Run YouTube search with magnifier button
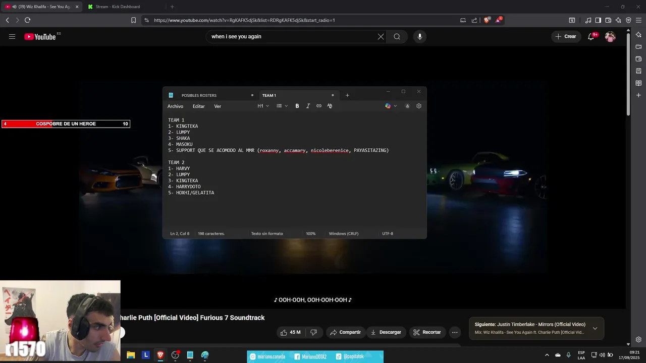This screenshot has width=646, height=363. 397,36
